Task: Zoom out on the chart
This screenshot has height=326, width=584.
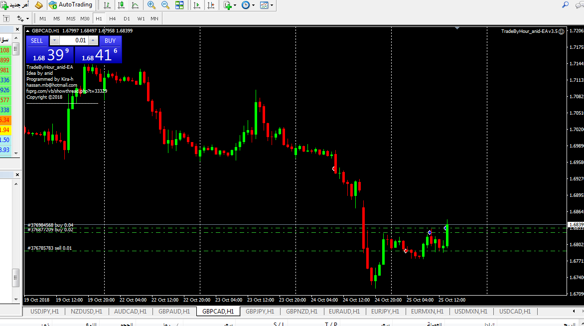Action: 165,5
